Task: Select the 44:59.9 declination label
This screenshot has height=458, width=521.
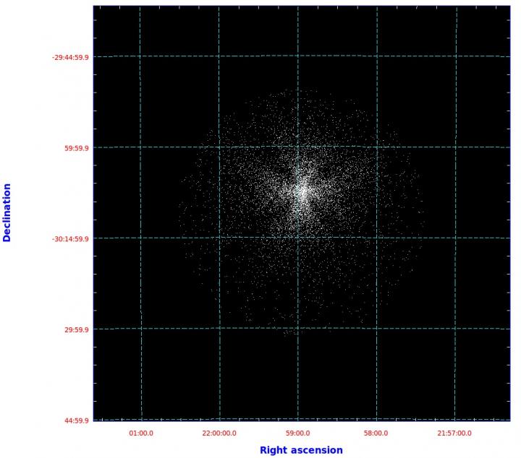Action: click(x=77, y=420)
